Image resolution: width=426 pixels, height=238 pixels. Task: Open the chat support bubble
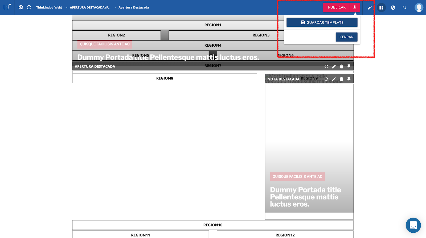(x=413, y=225)
